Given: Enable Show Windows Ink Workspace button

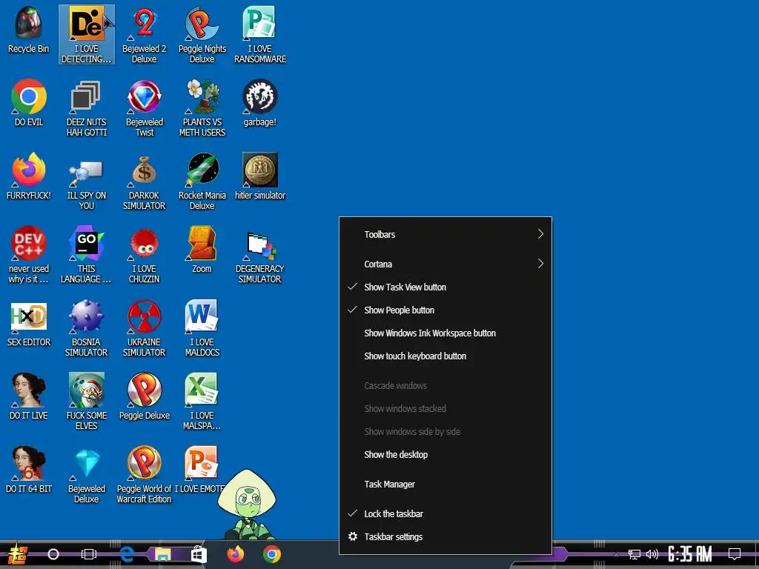Looking at the screenshot, I should click(x=445, y=333).
